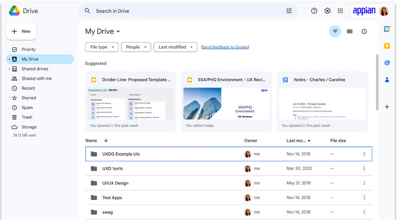This screenshot has height=220, width=397.
Task: Open the SSA/PHQ Environment suggested file thumbnail
Action: [x=226, y=103]
